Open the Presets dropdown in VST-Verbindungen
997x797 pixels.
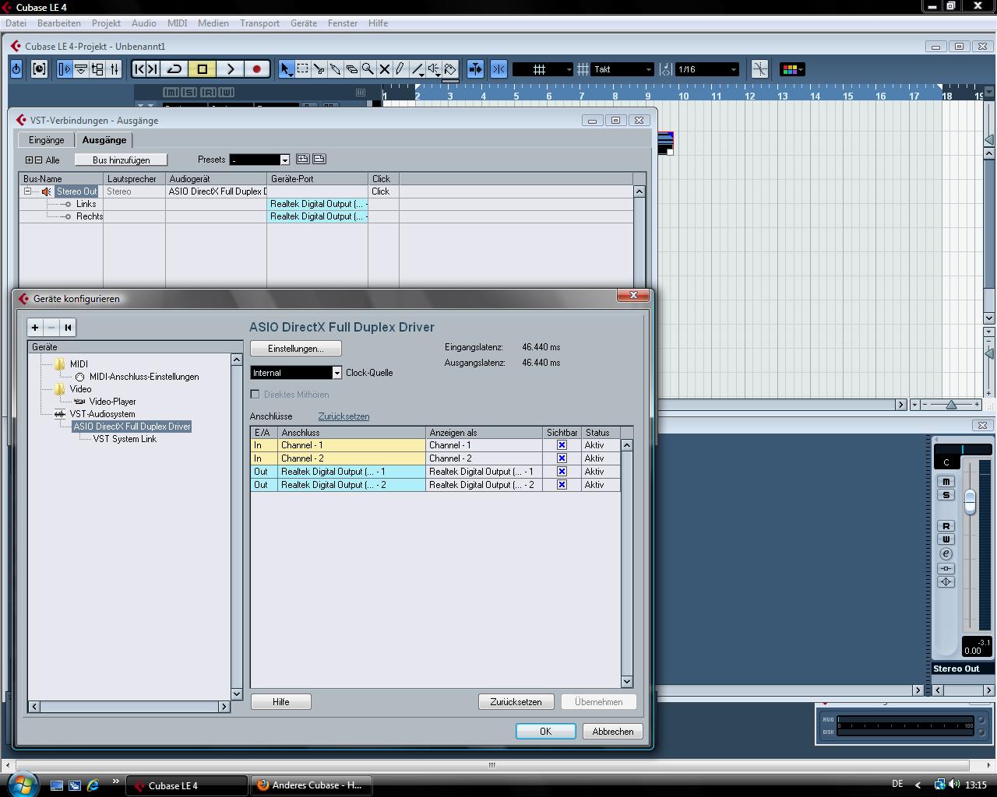(x=284, y=160)
